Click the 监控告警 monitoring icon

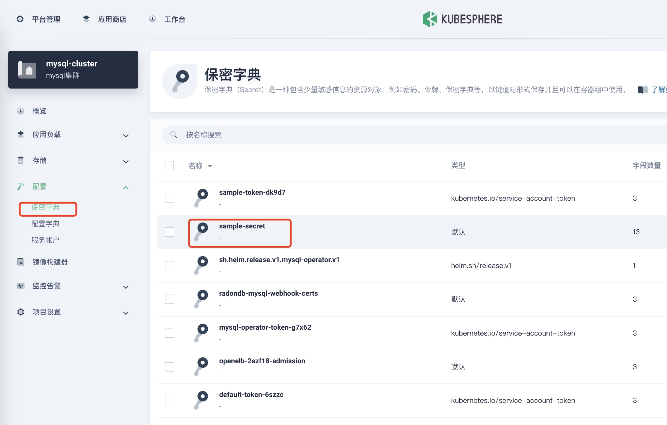(x=21, y=286)
